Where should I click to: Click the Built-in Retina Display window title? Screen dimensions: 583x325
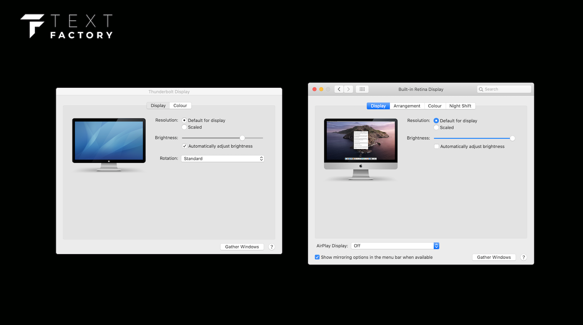coord(421,89)
